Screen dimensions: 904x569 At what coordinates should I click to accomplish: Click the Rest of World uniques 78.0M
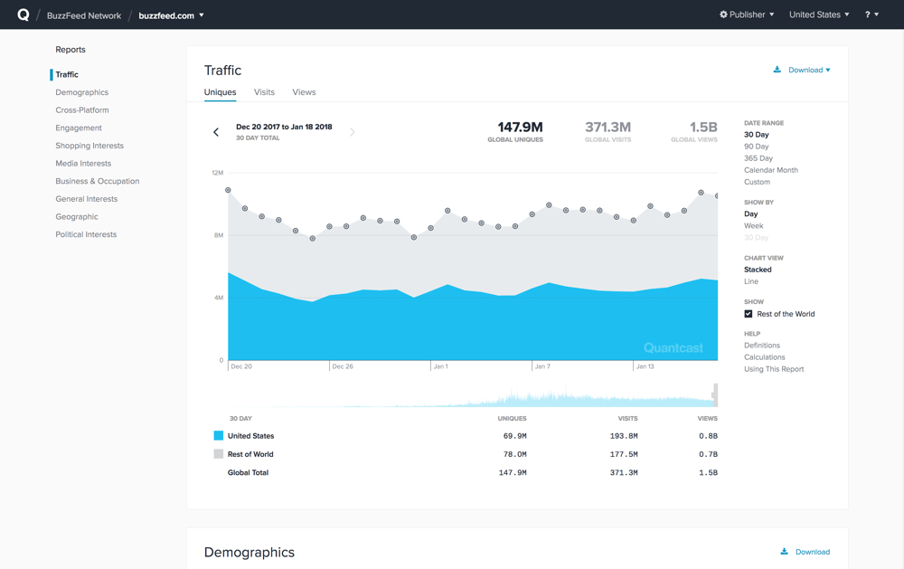point(515,455)
